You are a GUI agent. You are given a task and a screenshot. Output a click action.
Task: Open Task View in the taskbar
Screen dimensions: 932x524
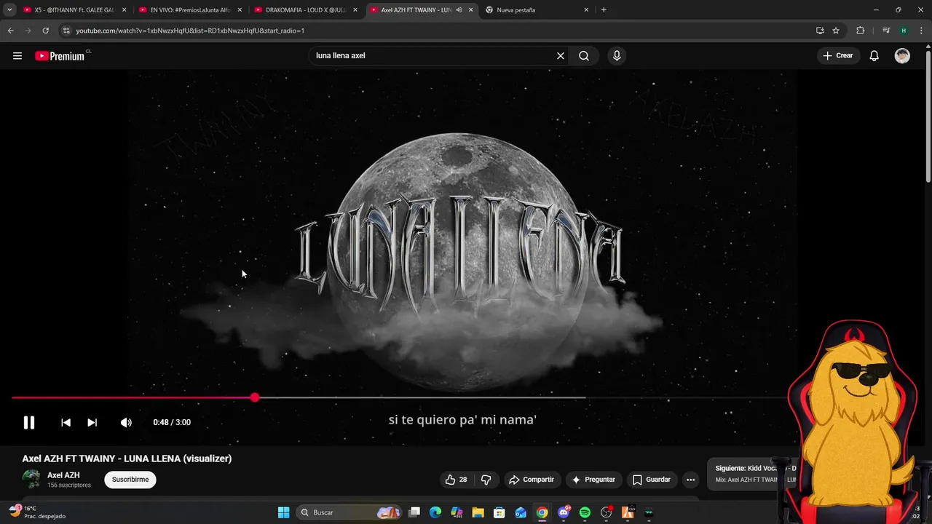click(x=414, y=512)
